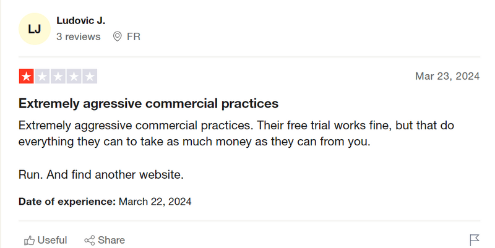Open the Ludovic J. profile name
This screenshot has width=495, height=248.
tap(80, 20)
